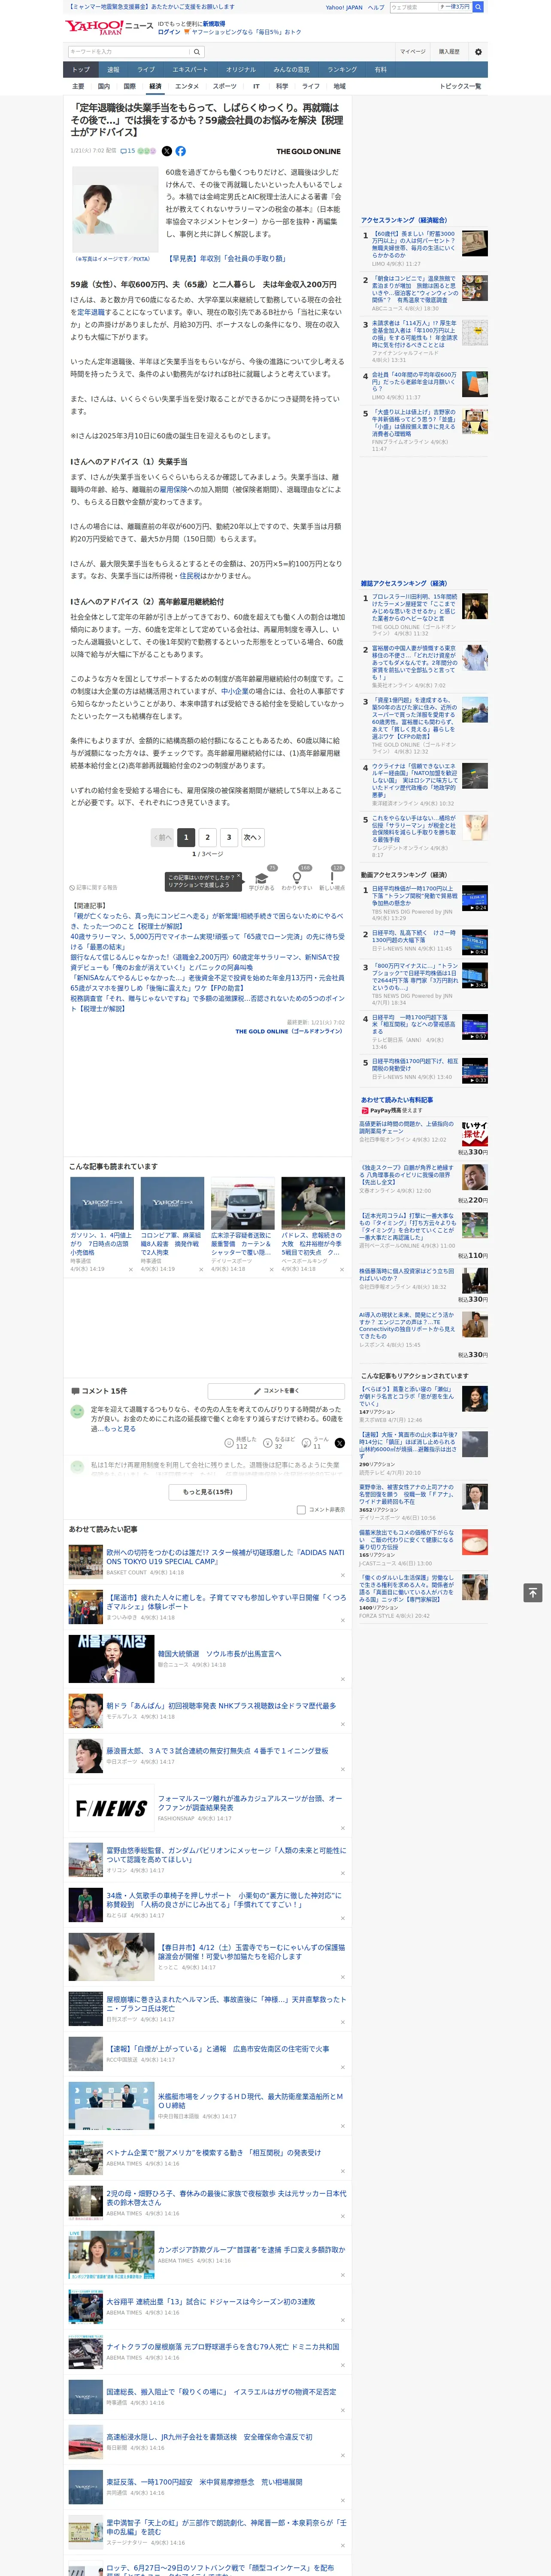This screenshot has height=2576, width=551.
Task: Select the 国際 category
Action: (129, 86)
